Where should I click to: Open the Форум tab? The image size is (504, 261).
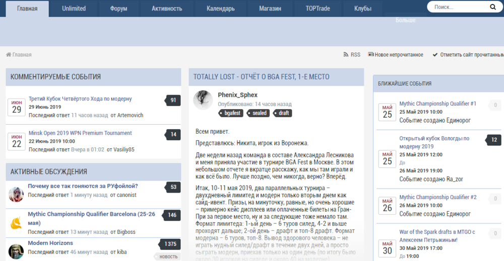tap(119, 9)
